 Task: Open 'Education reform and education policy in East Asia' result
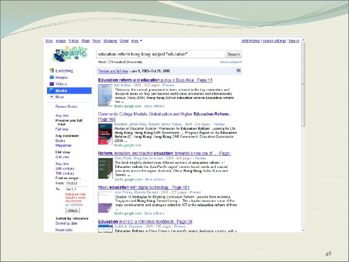pyautogui.click(x=155, y=80)
